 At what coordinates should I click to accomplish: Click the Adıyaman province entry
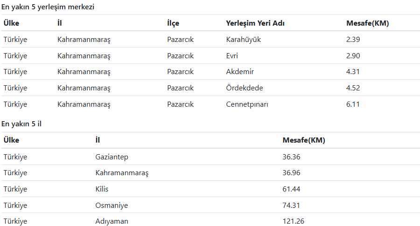[x=112, y=221]
